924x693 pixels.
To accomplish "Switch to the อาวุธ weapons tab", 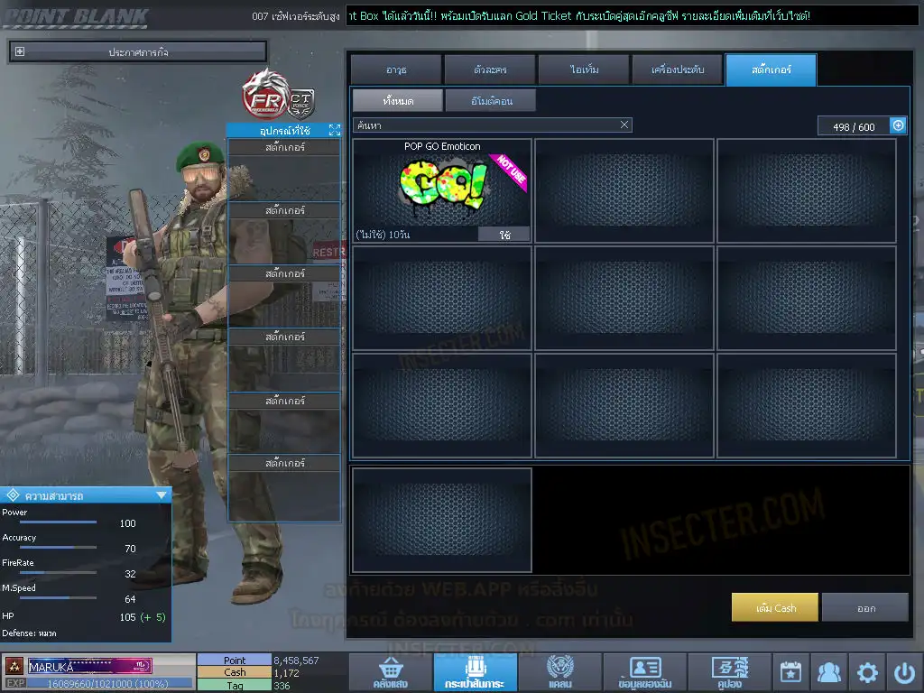I will pos(396,69).
